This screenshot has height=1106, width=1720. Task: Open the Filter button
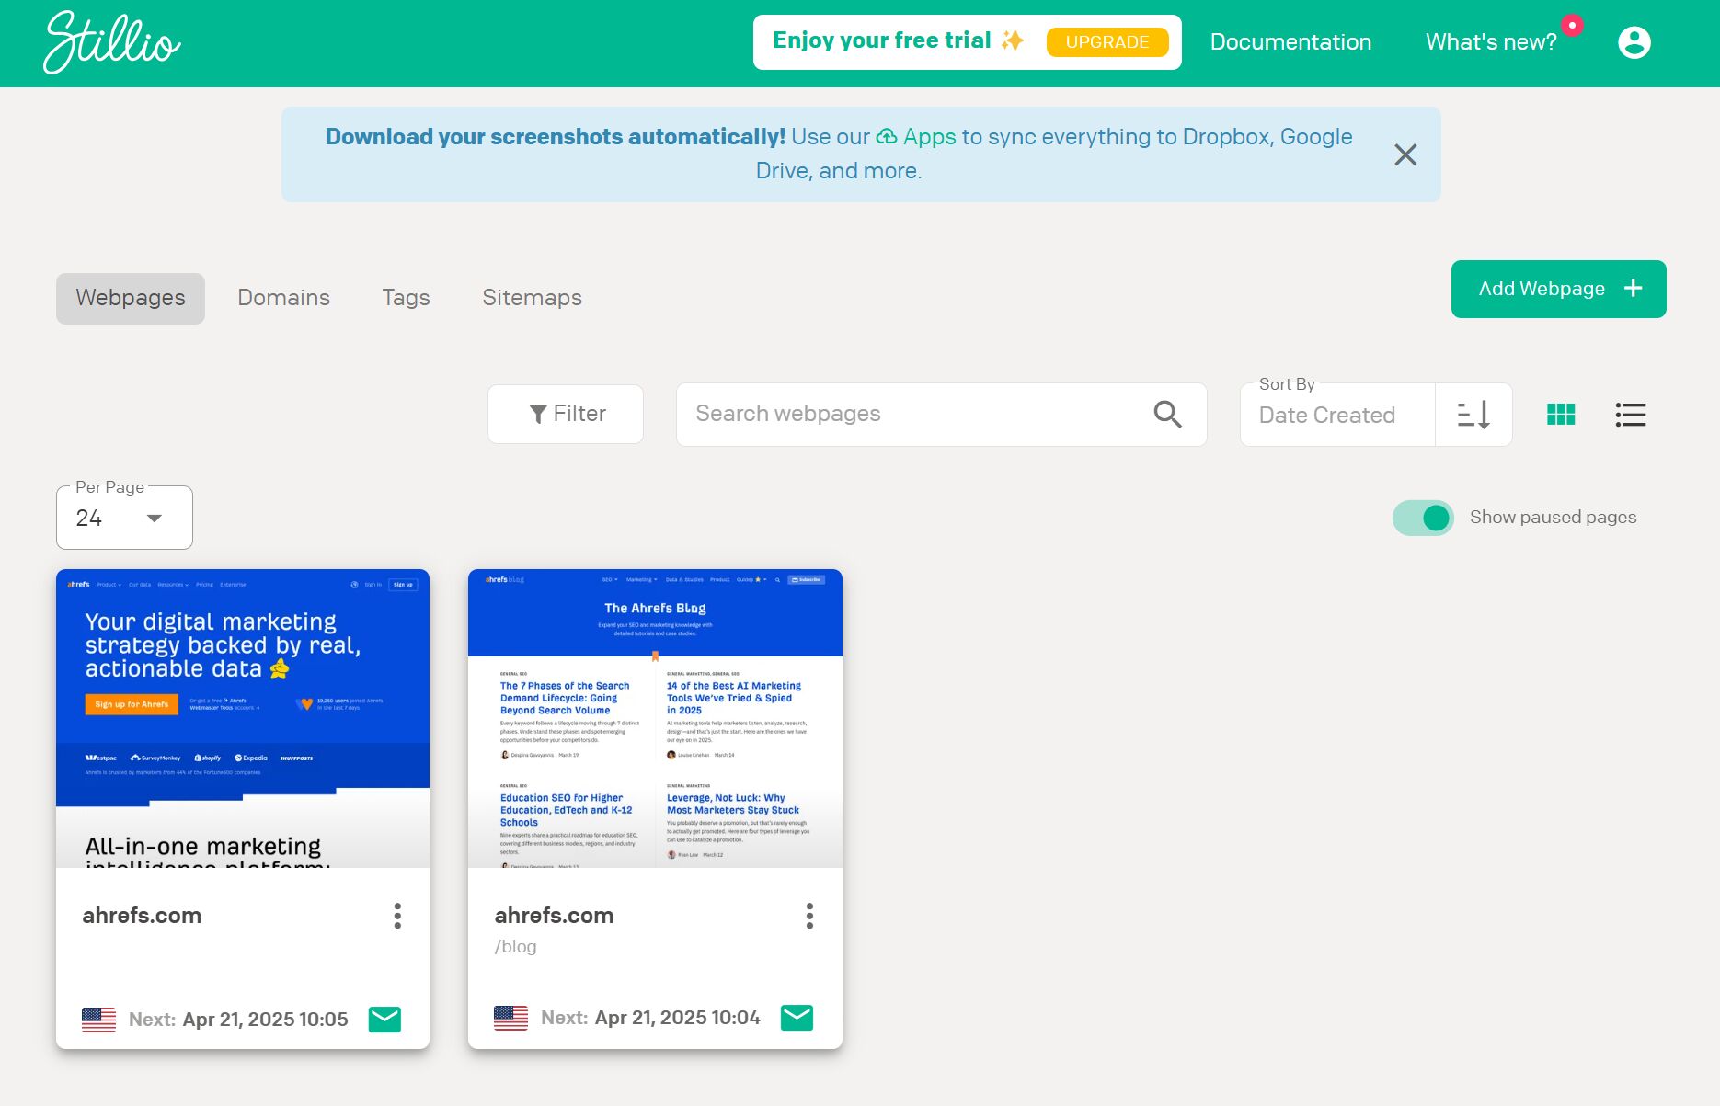566,415
